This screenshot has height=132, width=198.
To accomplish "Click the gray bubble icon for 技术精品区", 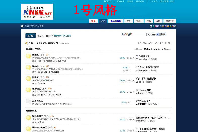I will pyautogui.click(x=28, y=101).
